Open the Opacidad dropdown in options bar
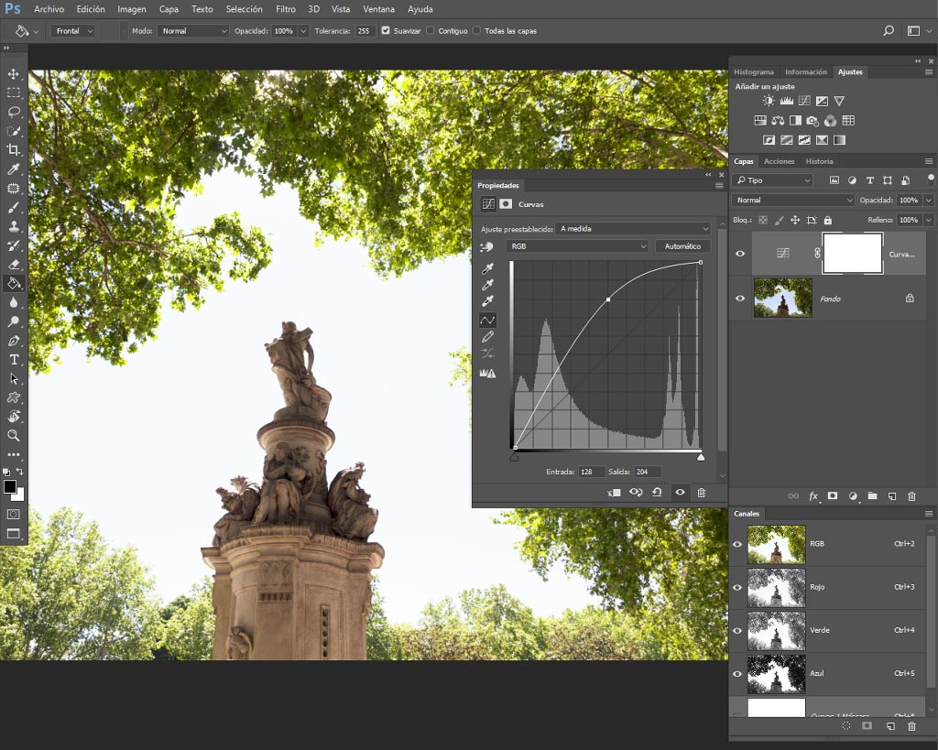This screenshot has width=938, height=750. pos(303,30)
